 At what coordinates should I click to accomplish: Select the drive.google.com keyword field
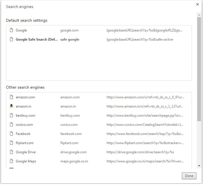click(x=73, y=152)
